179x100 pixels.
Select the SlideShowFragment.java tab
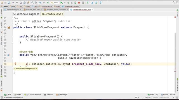81,10
